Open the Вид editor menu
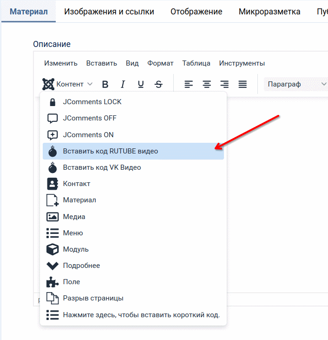The height and width of the screenshot is (340, 328). coord(132,63)
